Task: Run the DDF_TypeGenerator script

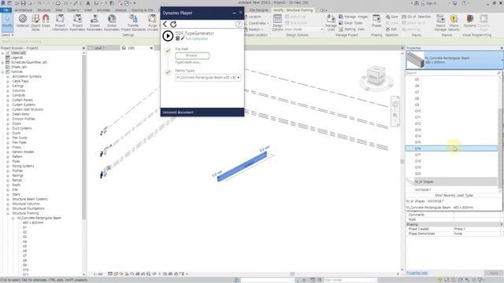Action: [x=168, y=35]
